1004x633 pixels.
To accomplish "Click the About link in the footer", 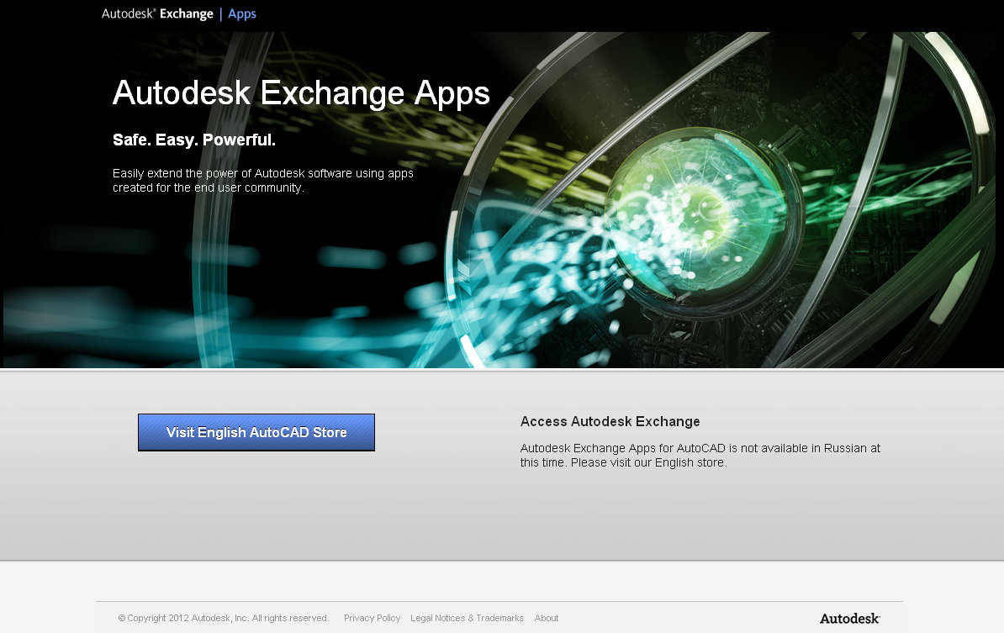I will tap(547, 618).
